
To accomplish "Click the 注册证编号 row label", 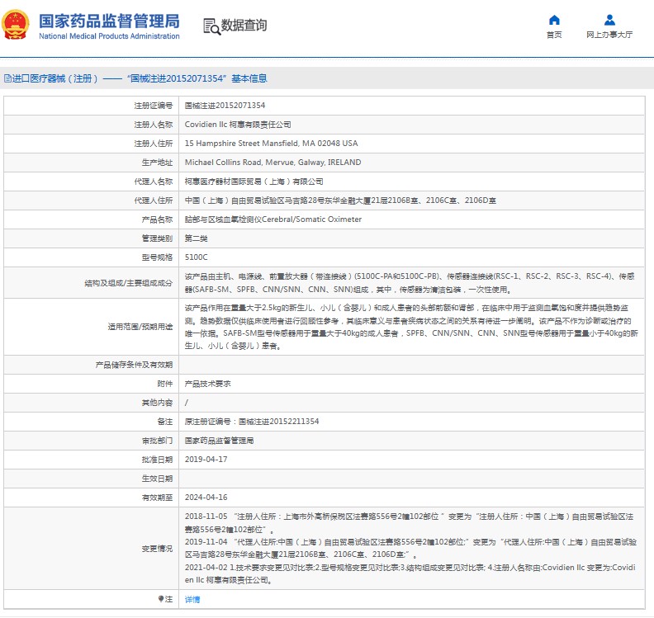I will pyautogui.click(x=153, y=106).
